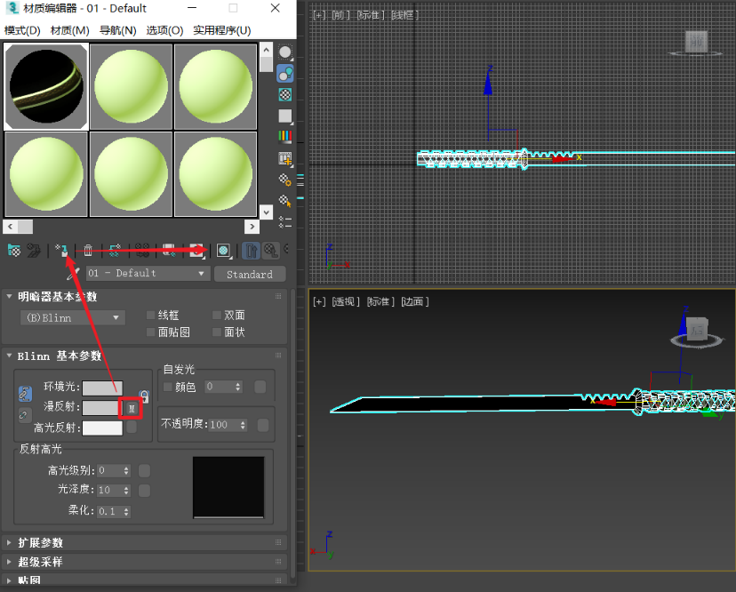Click Show Shaded Material in Viewport icon
Viewport: 736px width, 592px height.
[223, 251]
